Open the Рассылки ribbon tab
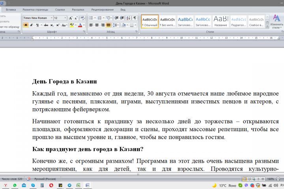Screen dimensions: 284x189 tap(78, 9)
